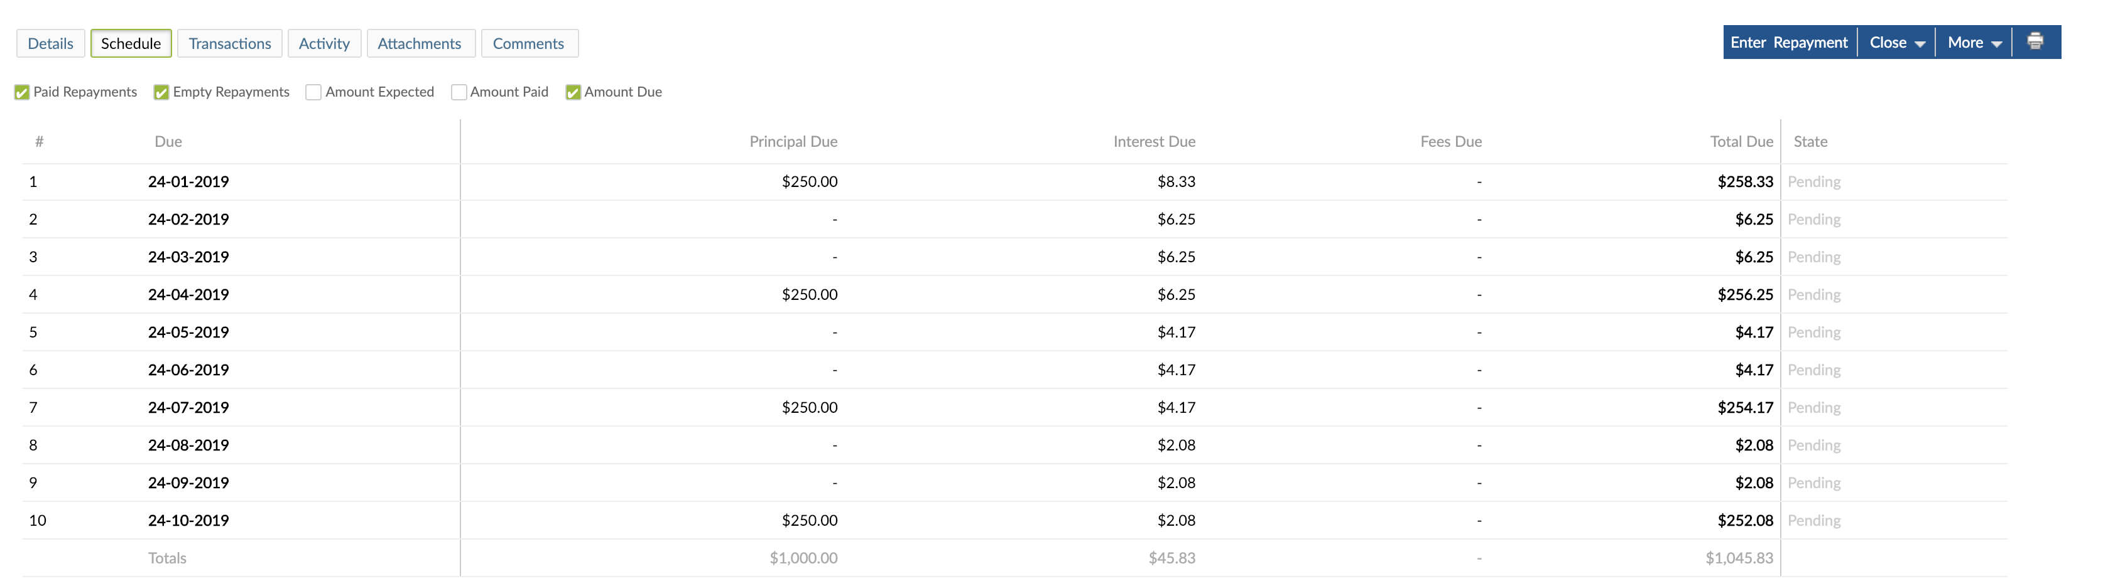Check the Amount Paid option
2103x586 pixels.
point(459,92)
